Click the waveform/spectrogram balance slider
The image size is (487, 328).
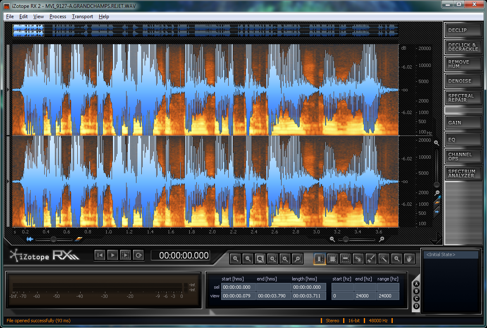pyautogui.click(x=53, y=239)
